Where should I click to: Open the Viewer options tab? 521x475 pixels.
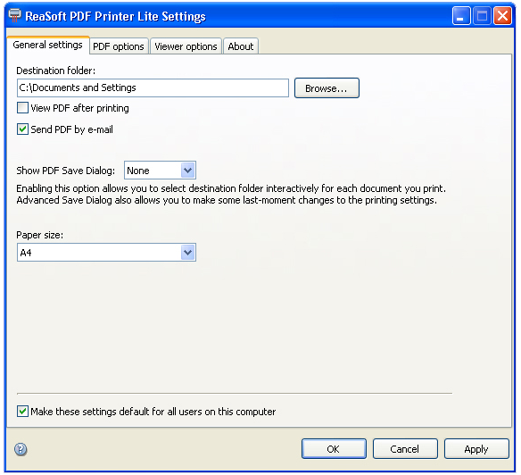coord(186,46)
